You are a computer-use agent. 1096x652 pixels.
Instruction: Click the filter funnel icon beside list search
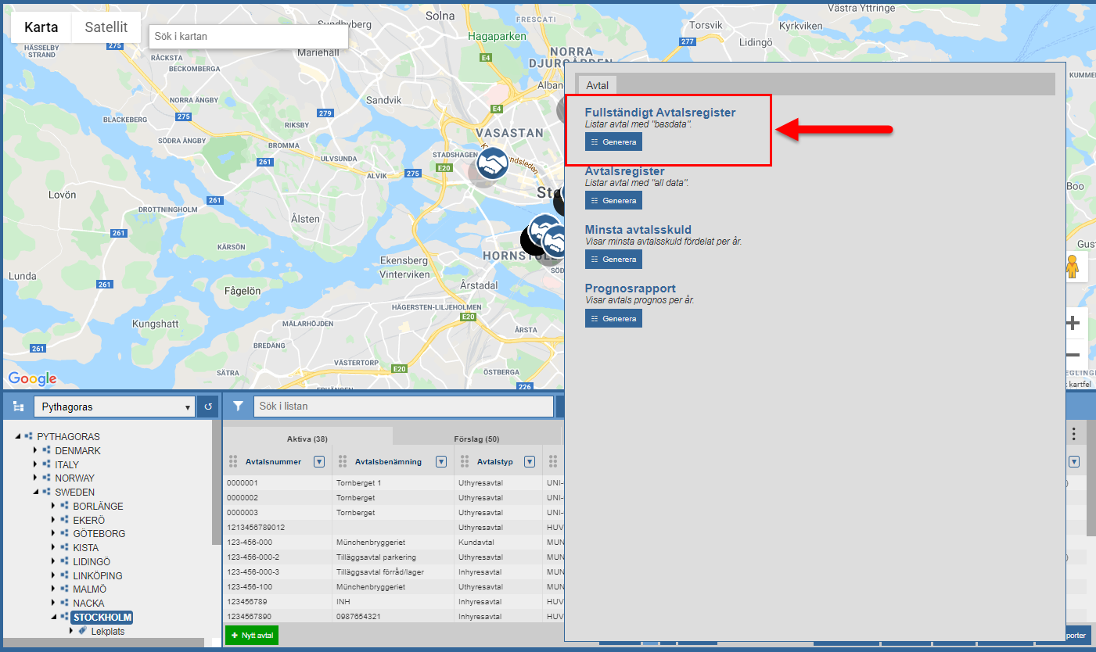point(238,407)
